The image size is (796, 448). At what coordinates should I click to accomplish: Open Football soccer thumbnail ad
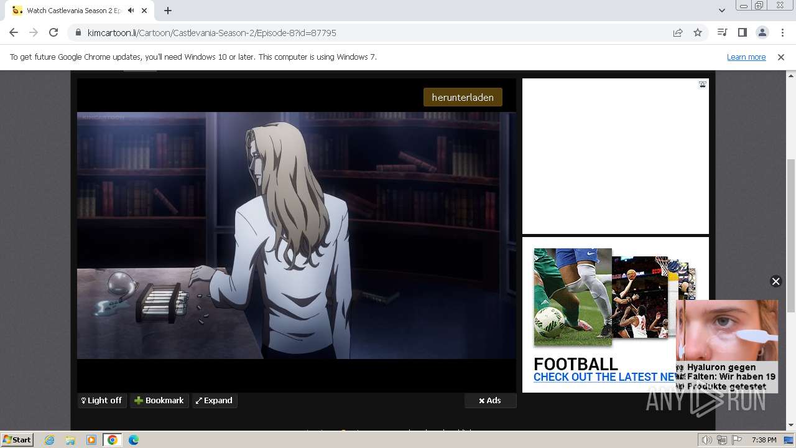pos(573,297)
